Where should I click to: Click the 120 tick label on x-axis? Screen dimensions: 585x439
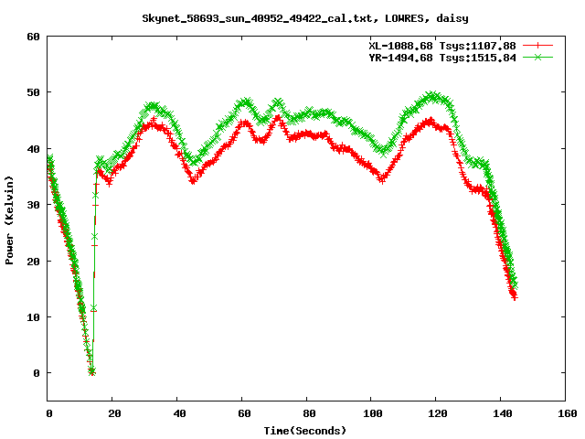click(x=436, y=414)
